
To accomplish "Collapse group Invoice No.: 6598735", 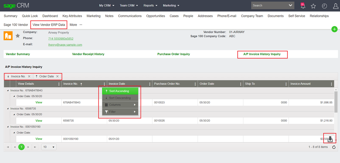I will click(x=8, y=108).
